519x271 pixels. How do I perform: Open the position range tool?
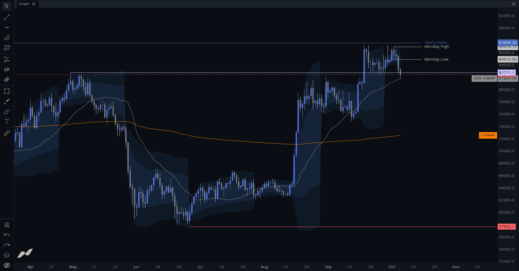7,59
